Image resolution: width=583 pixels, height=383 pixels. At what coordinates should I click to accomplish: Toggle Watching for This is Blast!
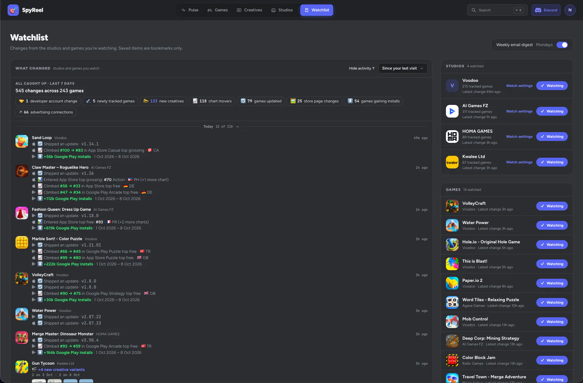[x=552, y=264]
